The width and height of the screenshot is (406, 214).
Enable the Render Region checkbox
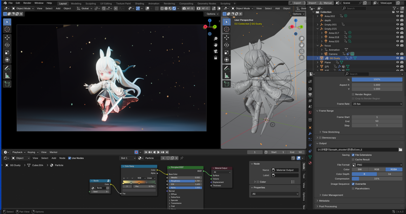[x=353, y=95]
